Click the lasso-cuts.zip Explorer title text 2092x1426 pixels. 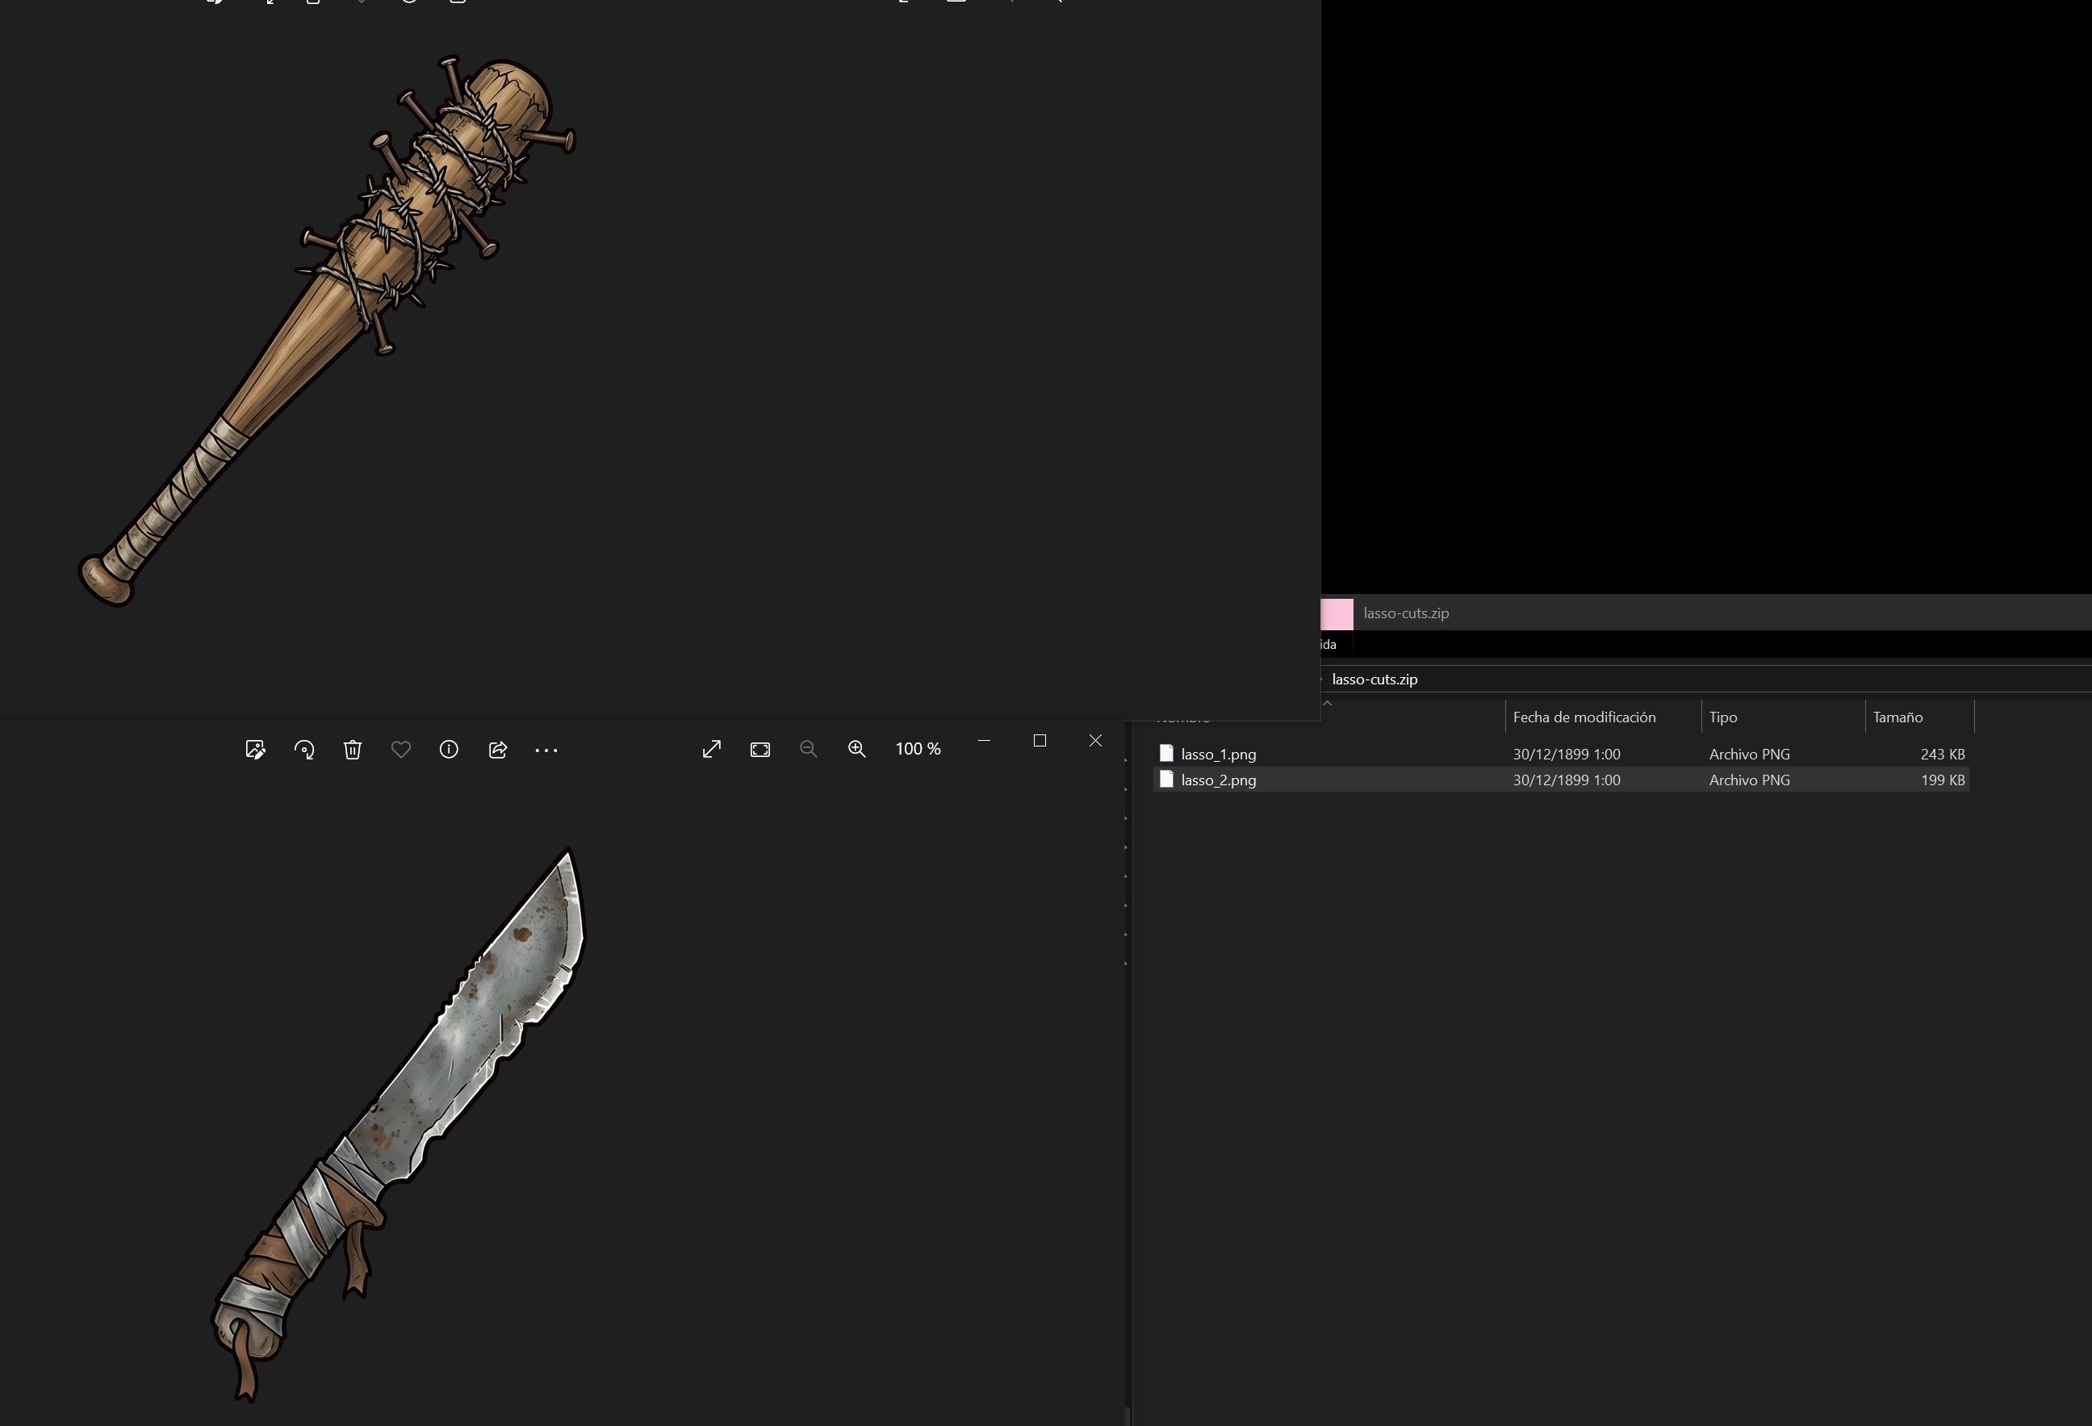pos(1406,613)
